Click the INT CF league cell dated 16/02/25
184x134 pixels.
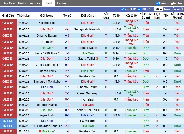click(x=8, y=126)
